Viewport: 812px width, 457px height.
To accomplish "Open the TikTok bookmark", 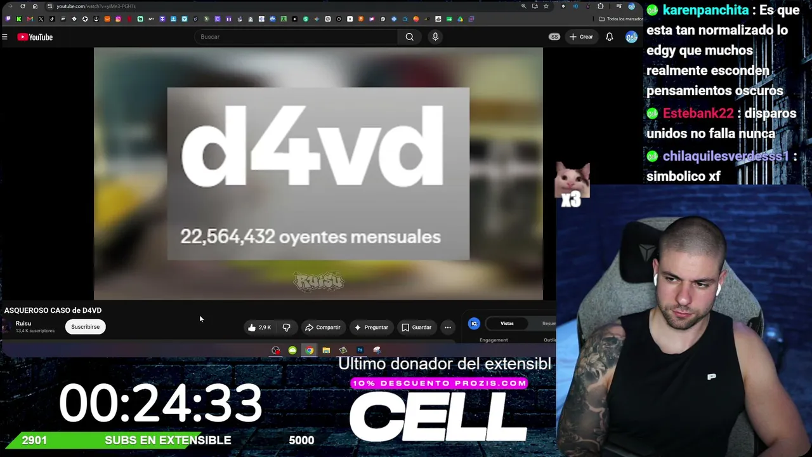I will pyautogui.click(x=52, y=19).
